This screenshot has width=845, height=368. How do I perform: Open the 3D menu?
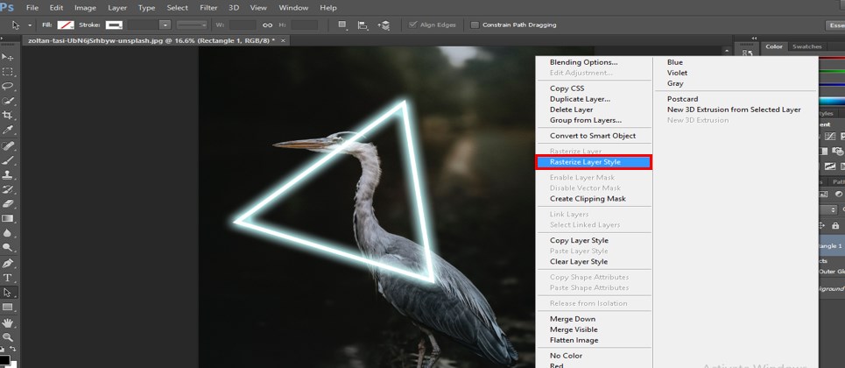[233, 8]
